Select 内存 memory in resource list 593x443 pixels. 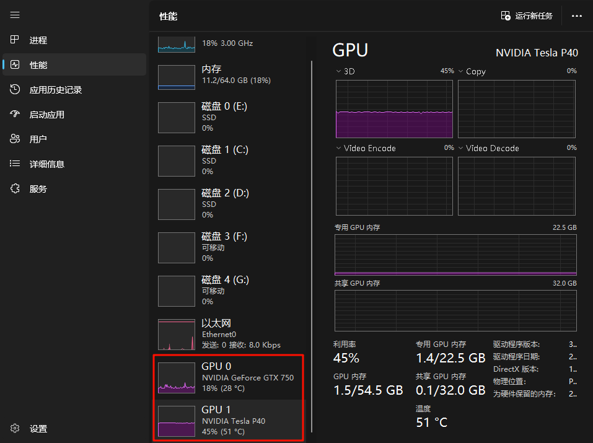tap(229, 74)
